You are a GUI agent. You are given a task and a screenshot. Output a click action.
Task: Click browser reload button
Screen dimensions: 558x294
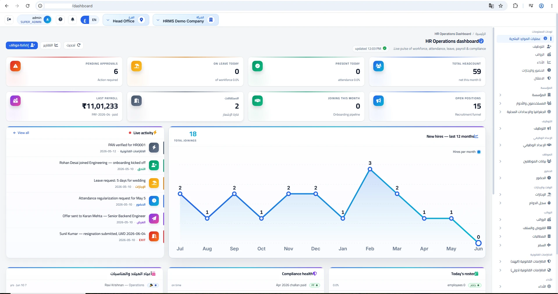click(x=28, y=6)
